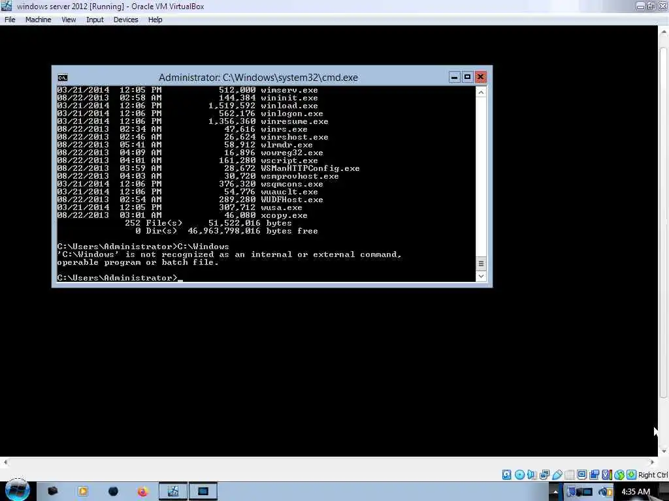Screen dimensions: 669x501
Task: Open the Help menu
Action: pos(155,20)
